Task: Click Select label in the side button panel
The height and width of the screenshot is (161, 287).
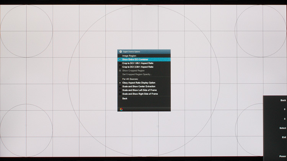Action: (x=283, y=128)
